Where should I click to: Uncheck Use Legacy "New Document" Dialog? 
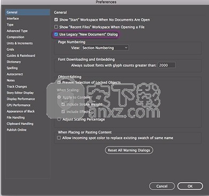pyautogui.click(x=56, y=34)
